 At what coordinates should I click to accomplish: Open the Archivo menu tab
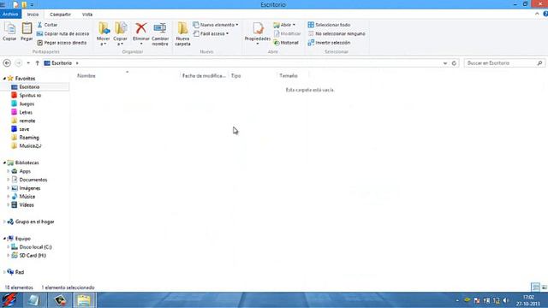click(x=10, y=15)
